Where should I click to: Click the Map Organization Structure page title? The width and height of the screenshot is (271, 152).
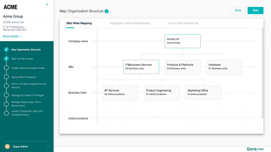pos(82,11)
